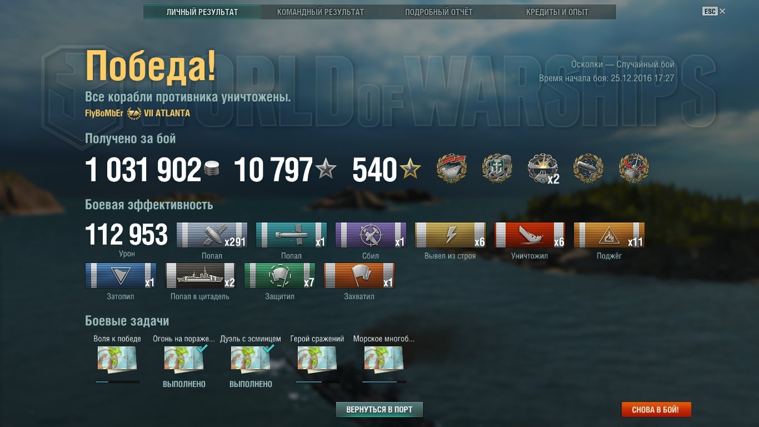Click the Снова в бой! button
759x427 pixels.
tap(656, 410)
